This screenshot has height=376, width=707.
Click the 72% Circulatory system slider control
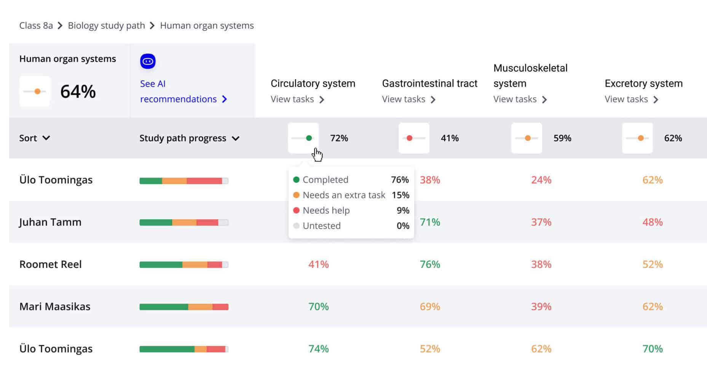(x=303, y=138)
